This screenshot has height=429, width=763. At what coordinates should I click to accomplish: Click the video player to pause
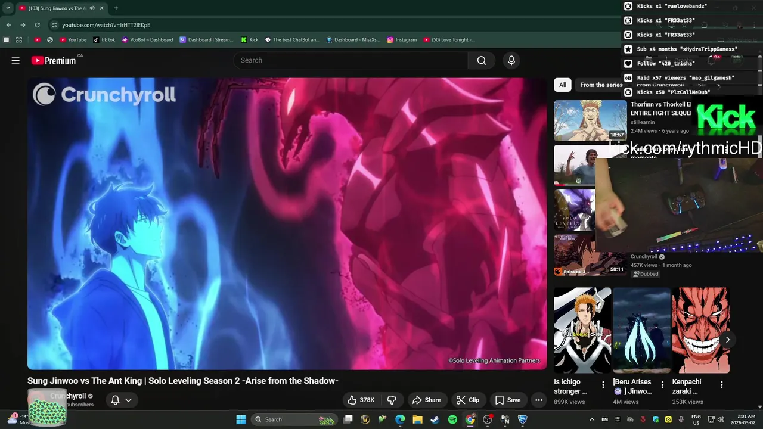pos(287,223)
